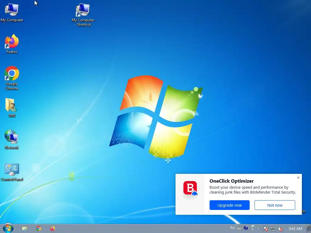
Task: Show hidden tray icons arrow
Action: (x=258, y=229)
